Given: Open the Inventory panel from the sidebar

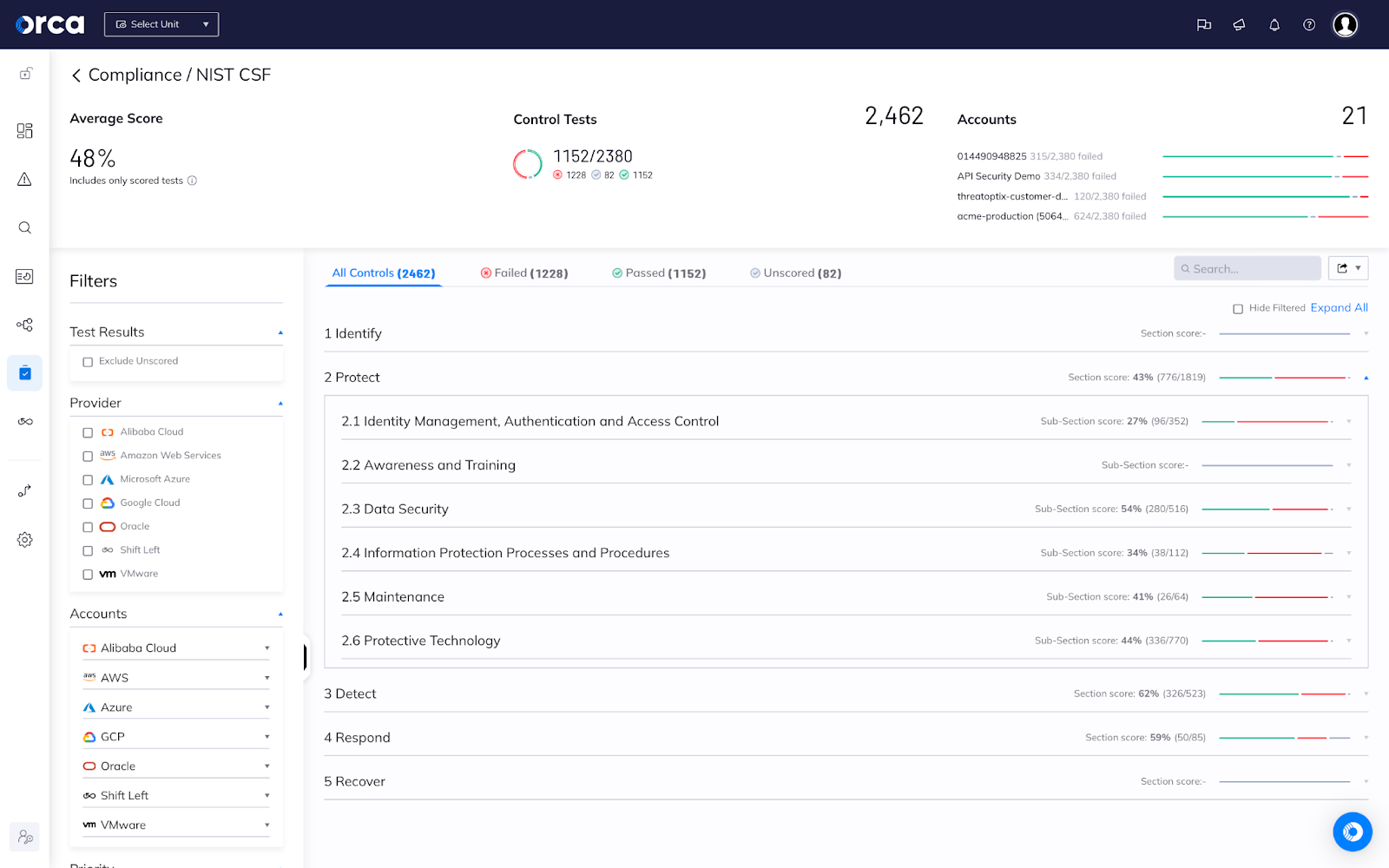Looking at the screenshot, I should coord(24,276).
